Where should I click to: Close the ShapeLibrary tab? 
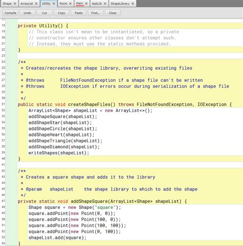pyautogui.click(x=133, y=4)
